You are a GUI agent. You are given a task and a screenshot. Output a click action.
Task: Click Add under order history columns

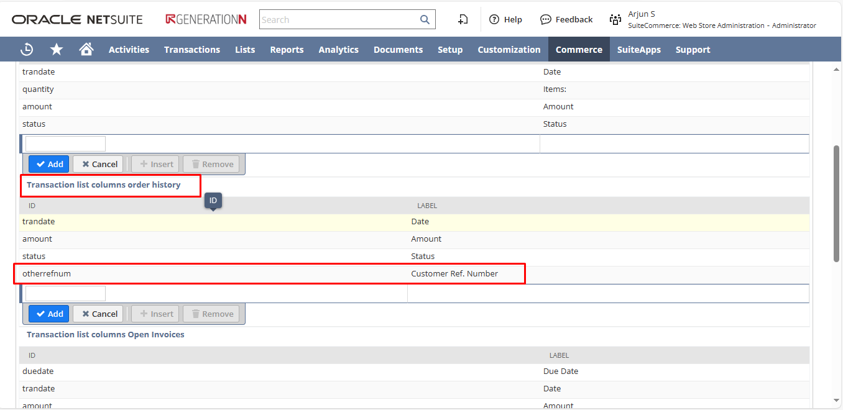[49, 314]
